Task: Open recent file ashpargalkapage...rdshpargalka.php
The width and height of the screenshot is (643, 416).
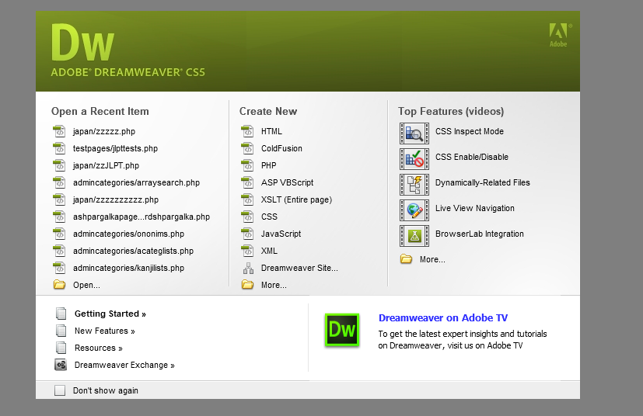Action: coord(142,217)
